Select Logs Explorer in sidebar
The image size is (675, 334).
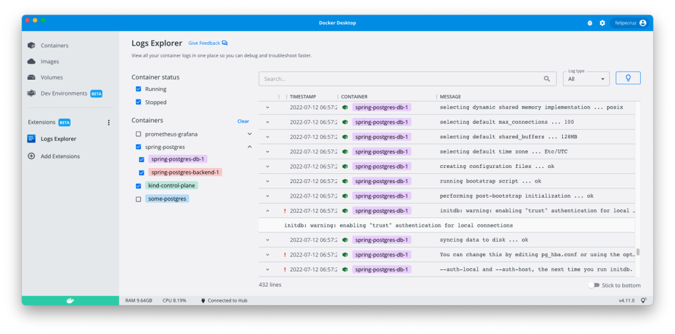[x=59, y=138]
